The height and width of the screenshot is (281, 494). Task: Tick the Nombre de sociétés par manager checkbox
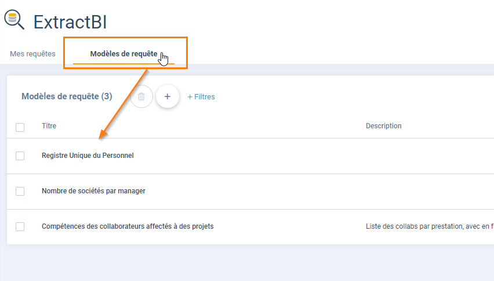click(20, 191)
